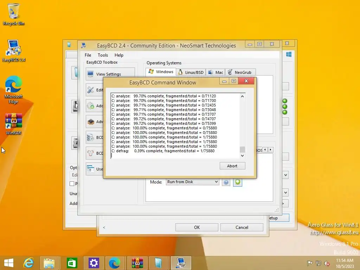
Task: Switch to the Mac tab
Action: point(216,72)
